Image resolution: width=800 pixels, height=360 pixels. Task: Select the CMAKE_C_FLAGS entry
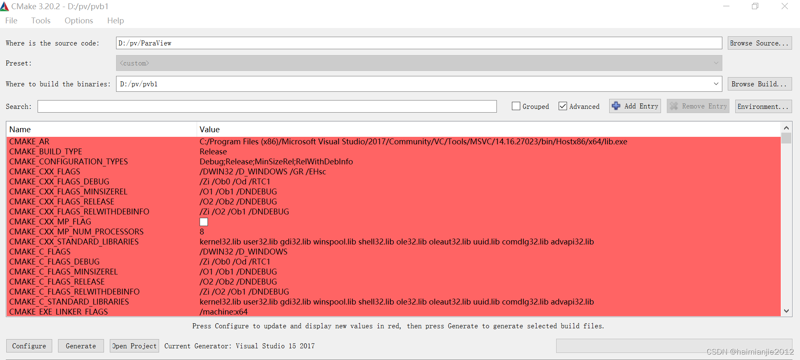[40, 252]
